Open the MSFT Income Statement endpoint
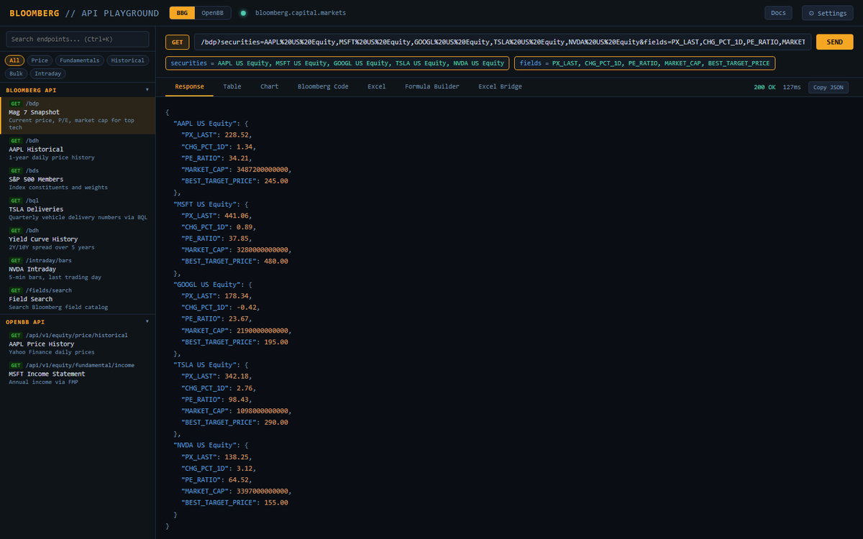 pyautogui.click(x=78, y=374)
